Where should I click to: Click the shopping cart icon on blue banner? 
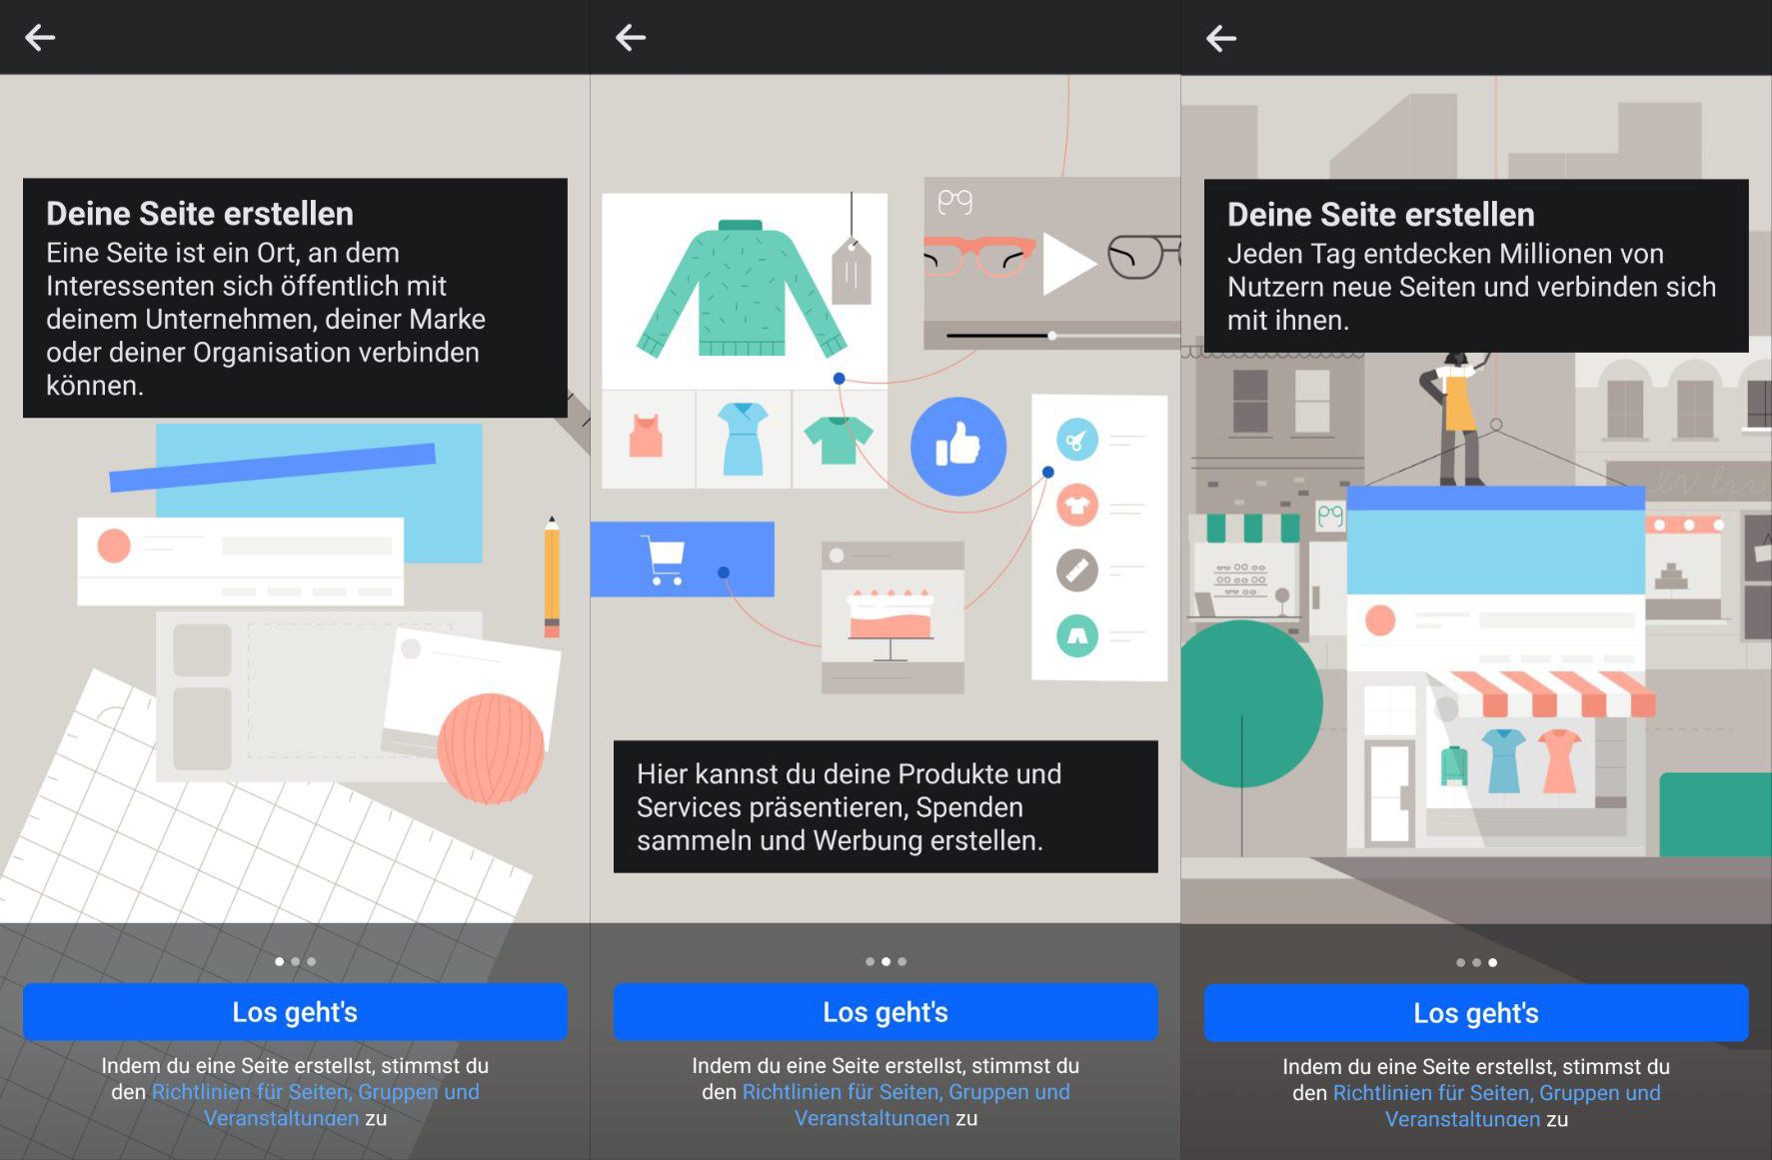pos(663,561)
